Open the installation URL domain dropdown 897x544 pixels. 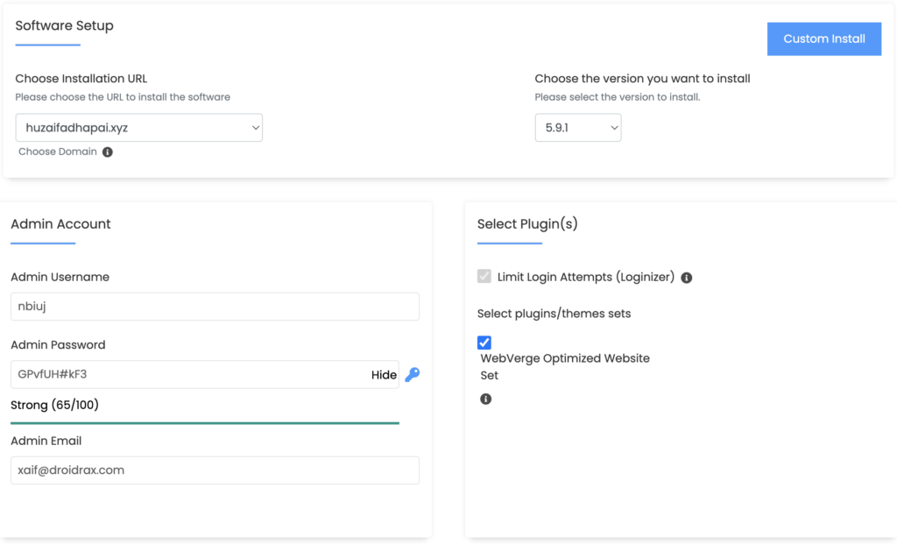pos(138,128)
